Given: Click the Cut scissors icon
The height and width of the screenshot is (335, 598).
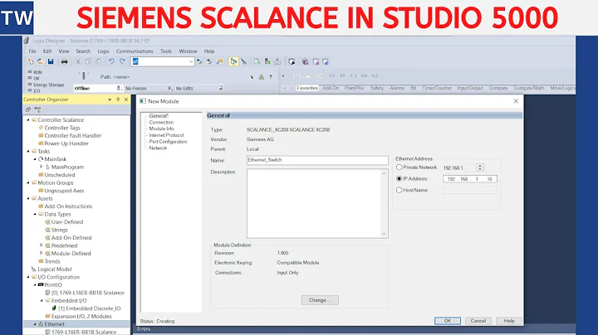Looking at the screenshot, I should pyautogui.click(x=78, y=61).
